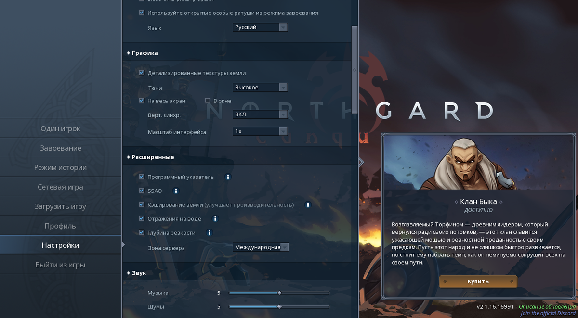
Task: Click the settings panel vertical scrollbar
Action: coord(355,69)
